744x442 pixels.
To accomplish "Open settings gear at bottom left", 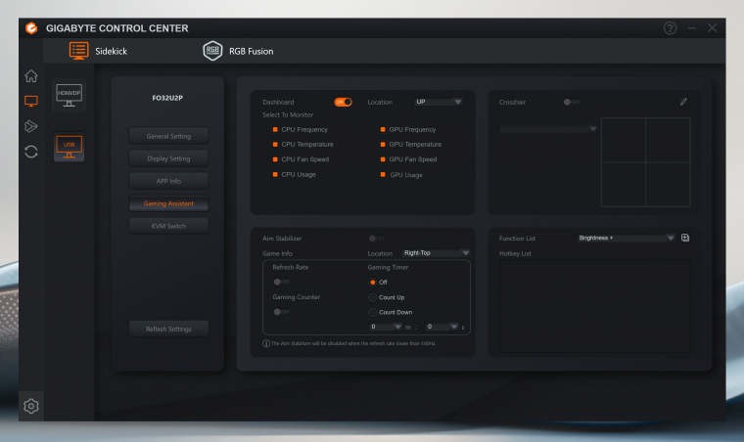I will (x=31, y=406).
